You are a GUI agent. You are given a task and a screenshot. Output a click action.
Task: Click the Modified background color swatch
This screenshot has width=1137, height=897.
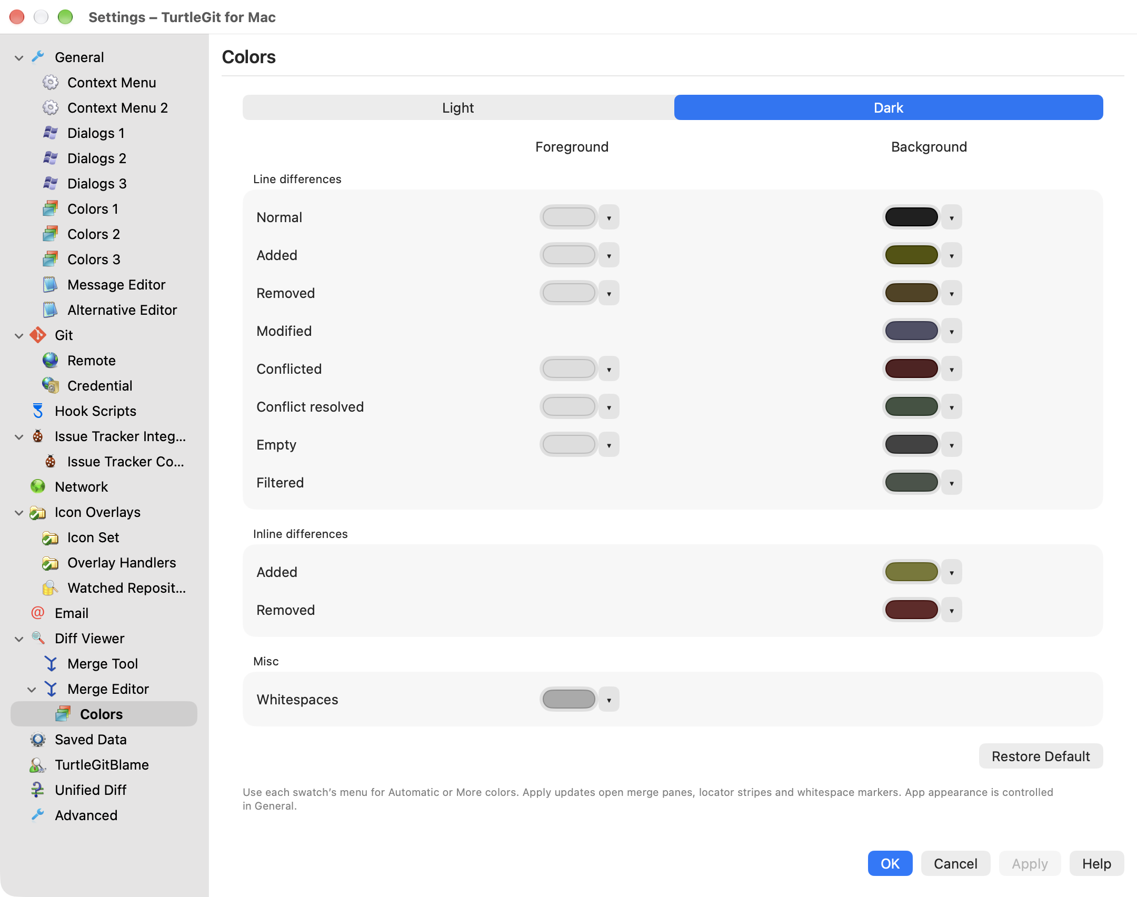[x=911, y=331]
